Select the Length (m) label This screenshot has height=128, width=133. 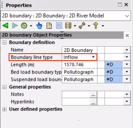(22, 65)
